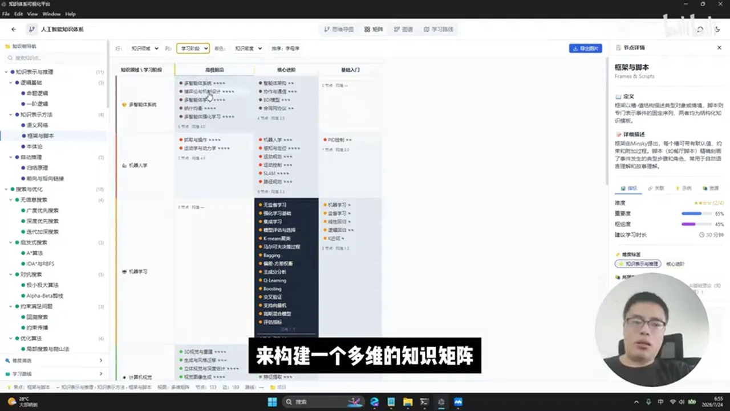
Task: Collapse the 逻辑基础 tree node
Action: coord(11,83)
